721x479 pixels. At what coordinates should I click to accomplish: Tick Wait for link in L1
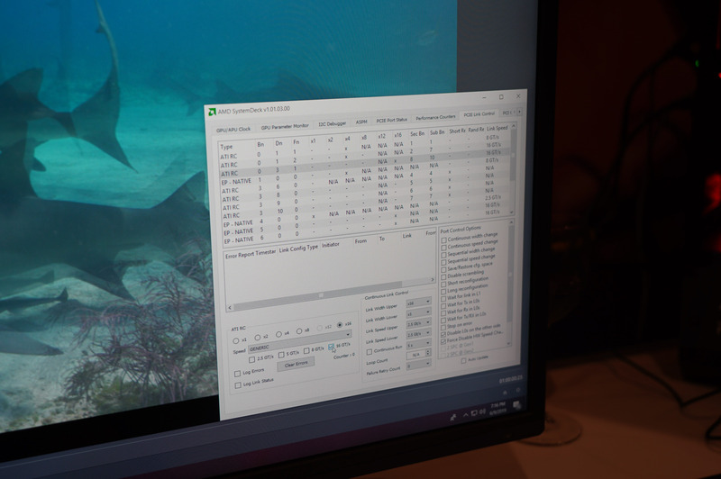click(x=443, y=299)
